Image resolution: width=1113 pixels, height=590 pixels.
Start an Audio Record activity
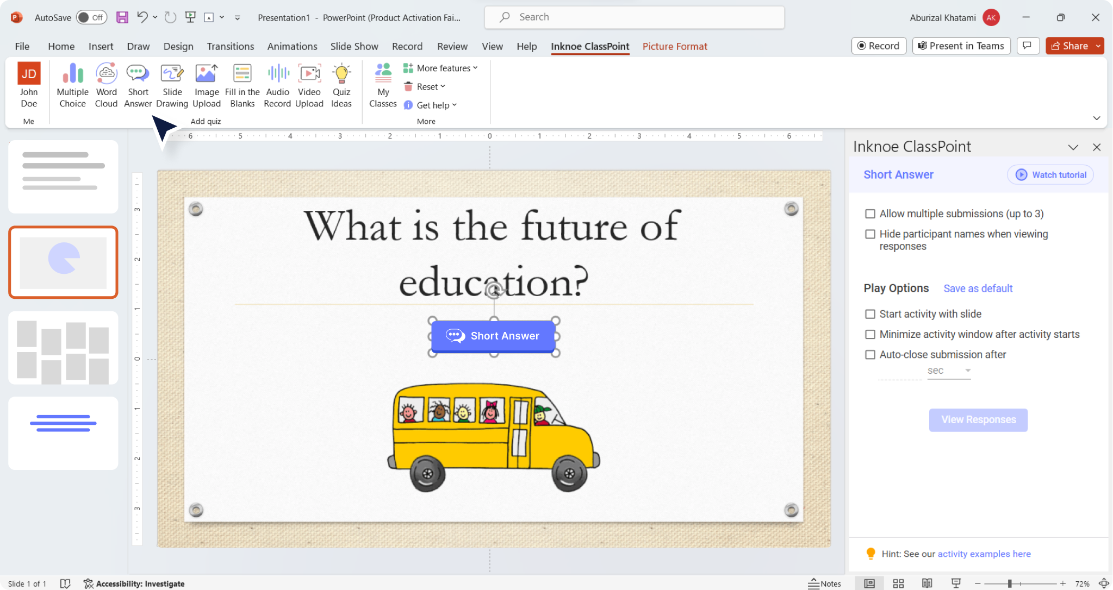click(x=277, y=84)
